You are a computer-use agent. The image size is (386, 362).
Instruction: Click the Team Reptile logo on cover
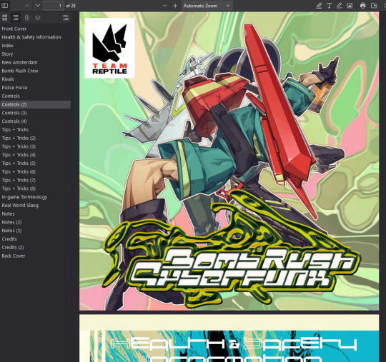tap(109, 49)
